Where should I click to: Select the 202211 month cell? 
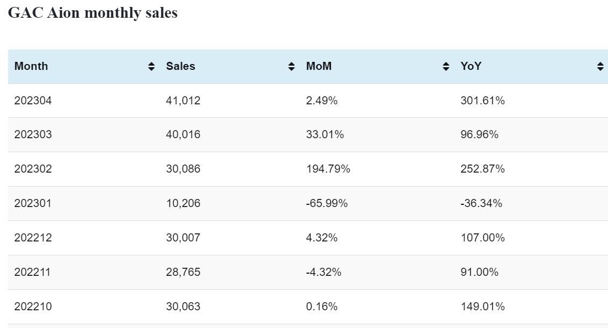click(x=32, y=272)
